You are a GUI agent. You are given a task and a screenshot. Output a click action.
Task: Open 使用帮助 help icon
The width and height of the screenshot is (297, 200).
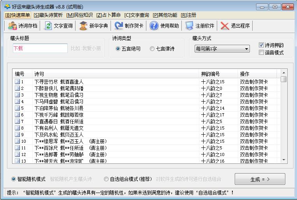[x=154, y=26]
